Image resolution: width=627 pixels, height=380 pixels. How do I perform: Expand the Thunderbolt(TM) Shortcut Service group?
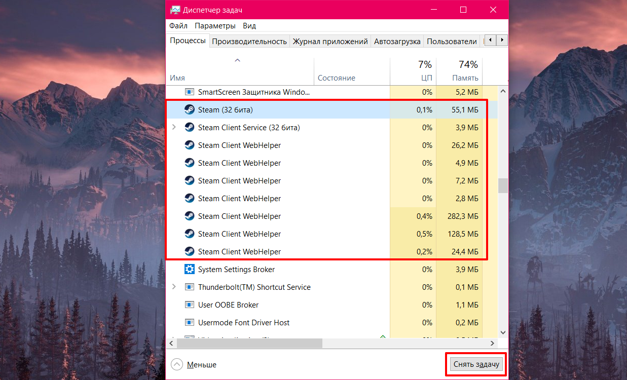(x=174, y=287)
